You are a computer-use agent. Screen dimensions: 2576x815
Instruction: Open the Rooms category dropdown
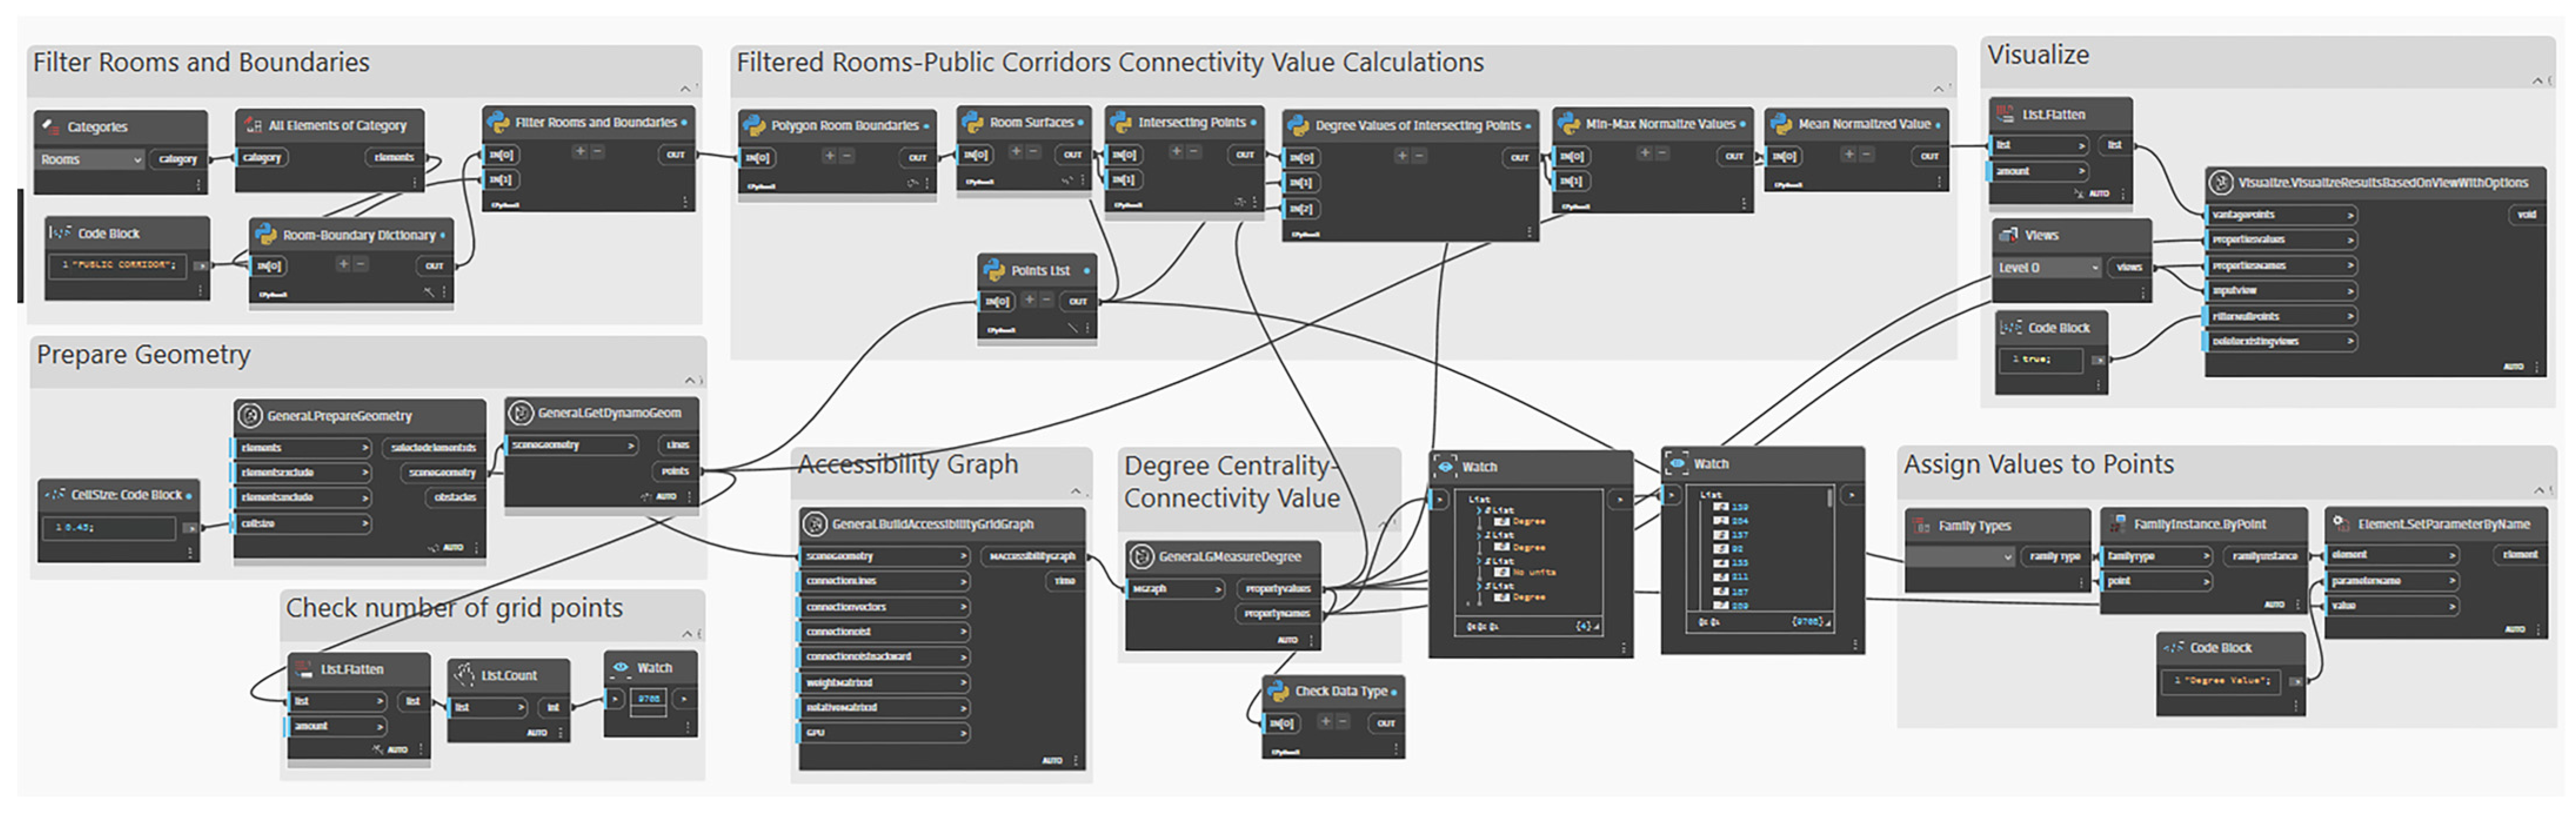click(x=137, y=160)
